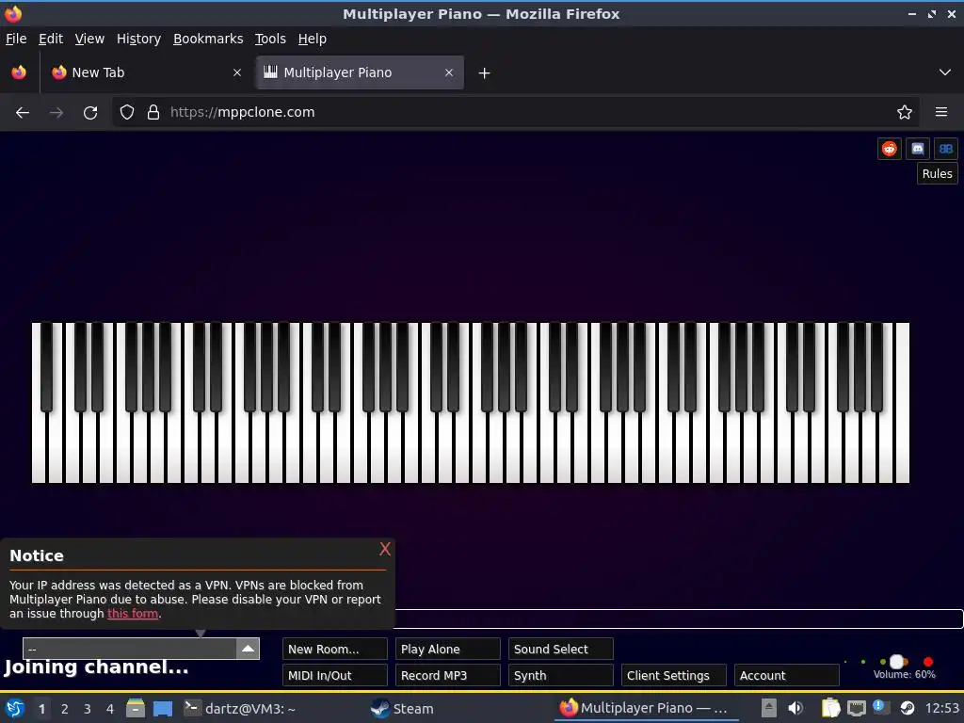Bookmark this page with the star
This screenshot has width=964, height=723.
pyautogui.click(x=905, y=113)
